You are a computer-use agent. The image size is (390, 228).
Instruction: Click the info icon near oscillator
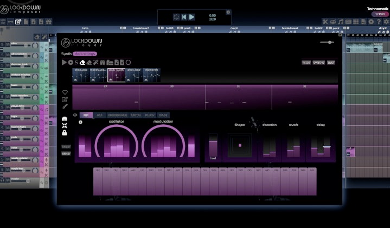coord(80,122)
